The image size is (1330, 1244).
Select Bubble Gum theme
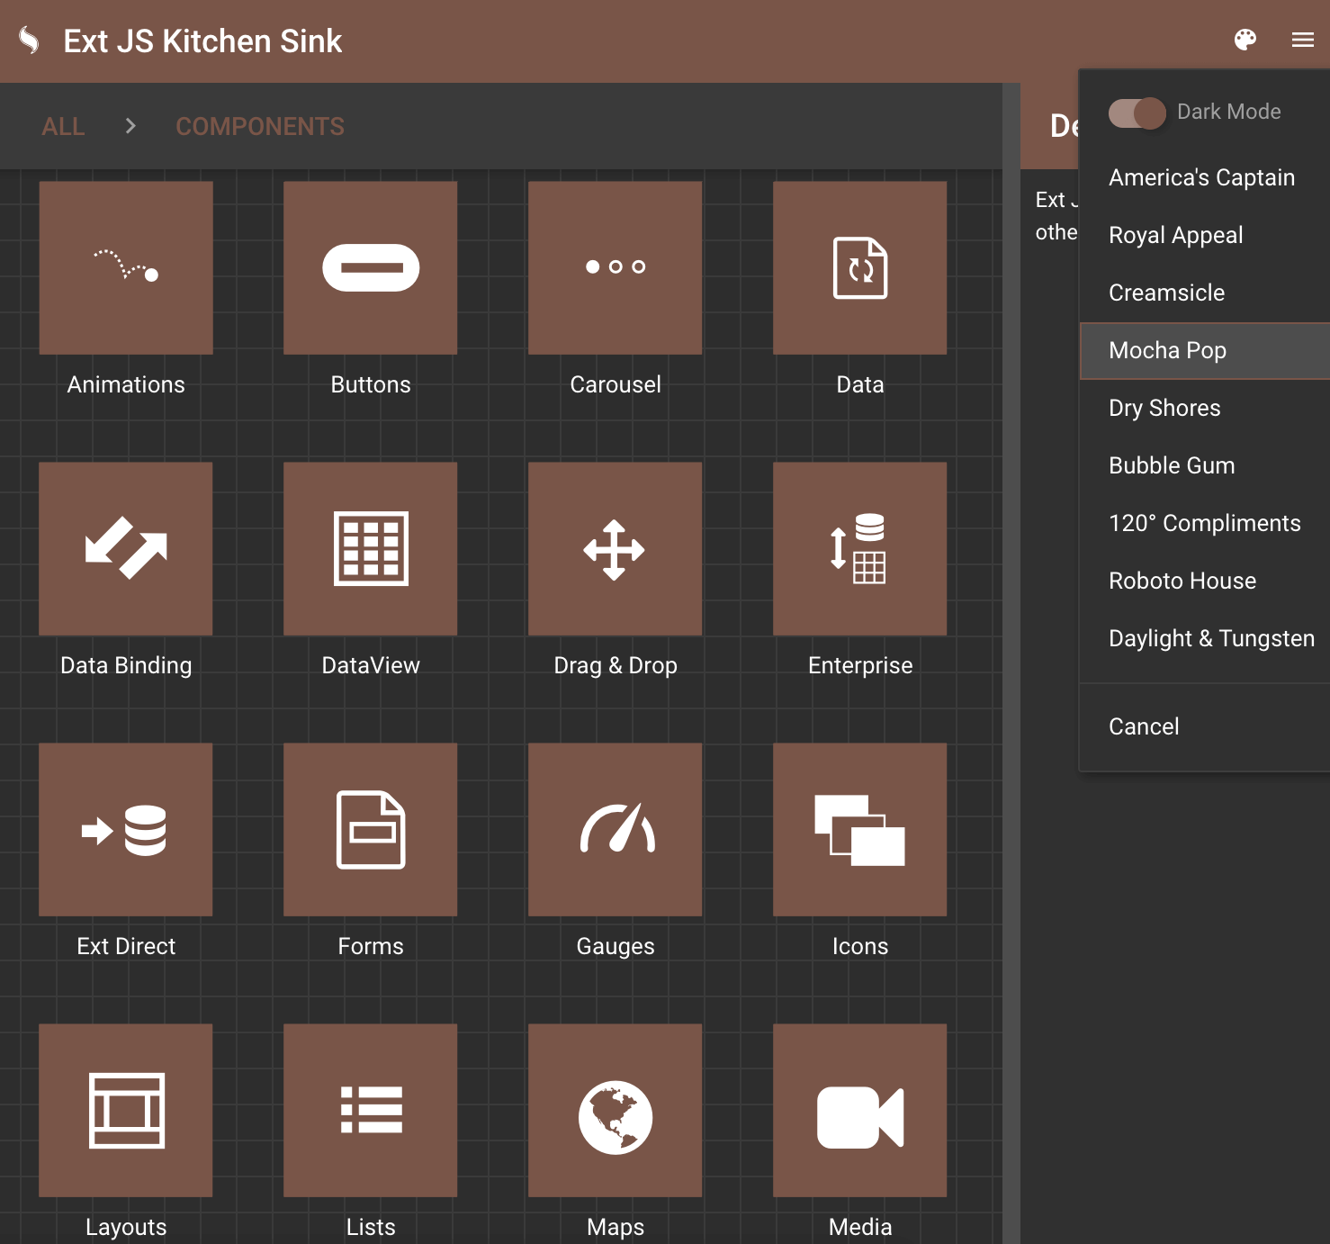point(1205,465)
